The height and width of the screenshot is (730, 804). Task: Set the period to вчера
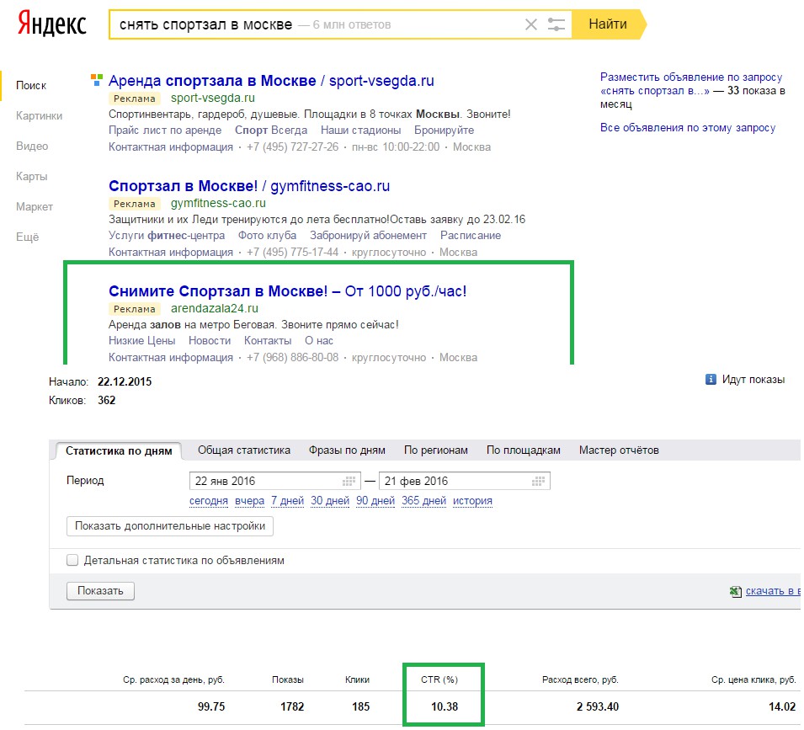(x=250, y=500)
